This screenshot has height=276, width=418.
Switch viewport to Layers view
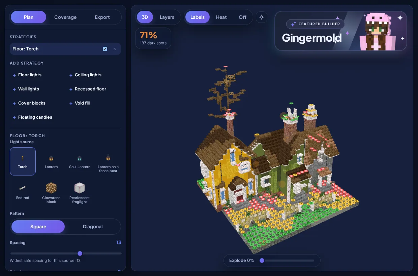[167, 17]
